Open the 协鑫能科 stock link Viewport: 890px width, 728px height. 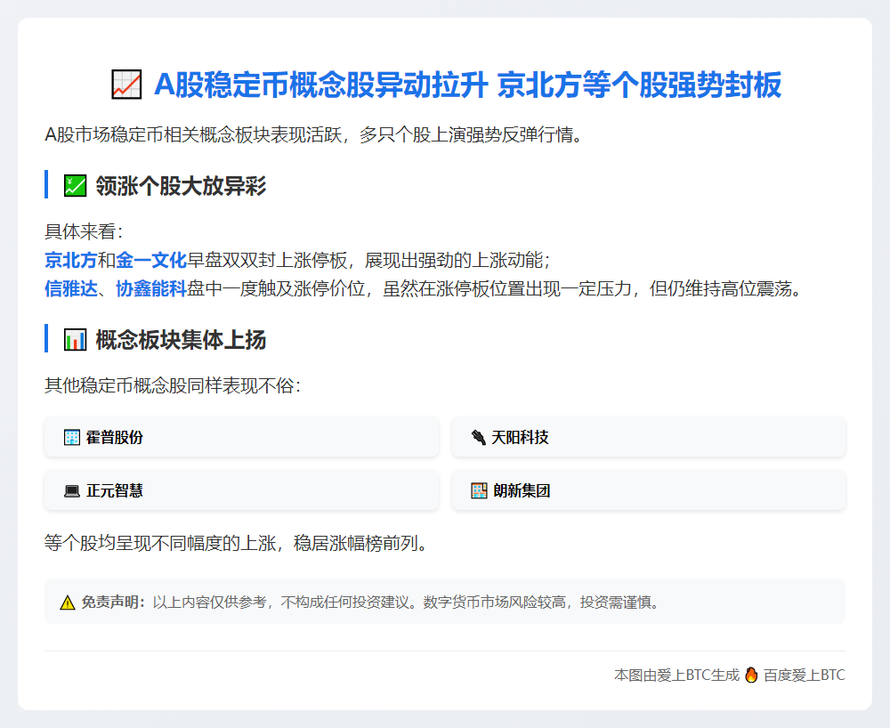pos(151,289)
